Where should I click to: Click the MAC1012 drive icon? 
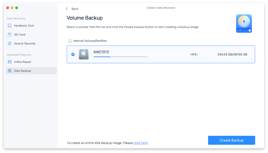point(84,54)
